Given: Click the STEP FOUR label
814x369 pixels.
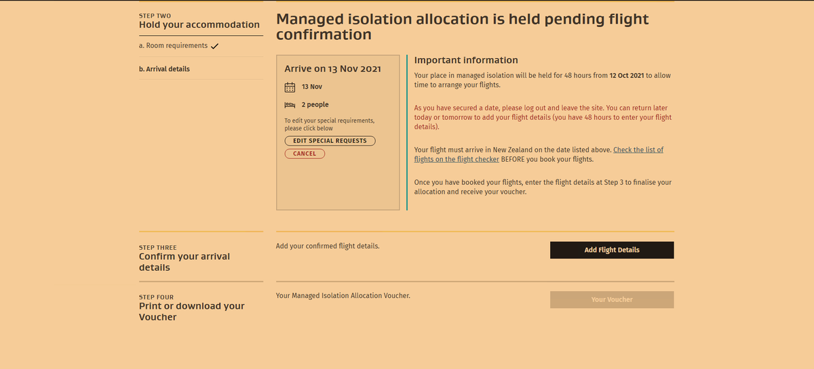Looking at the screenshot, I should (x=156, y=297).
